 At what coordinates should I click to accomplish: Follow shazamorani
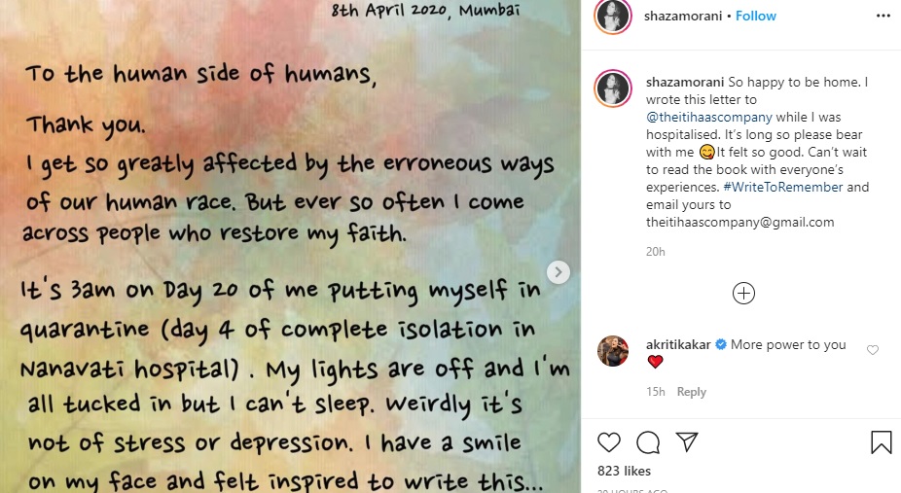pos(756,17)
